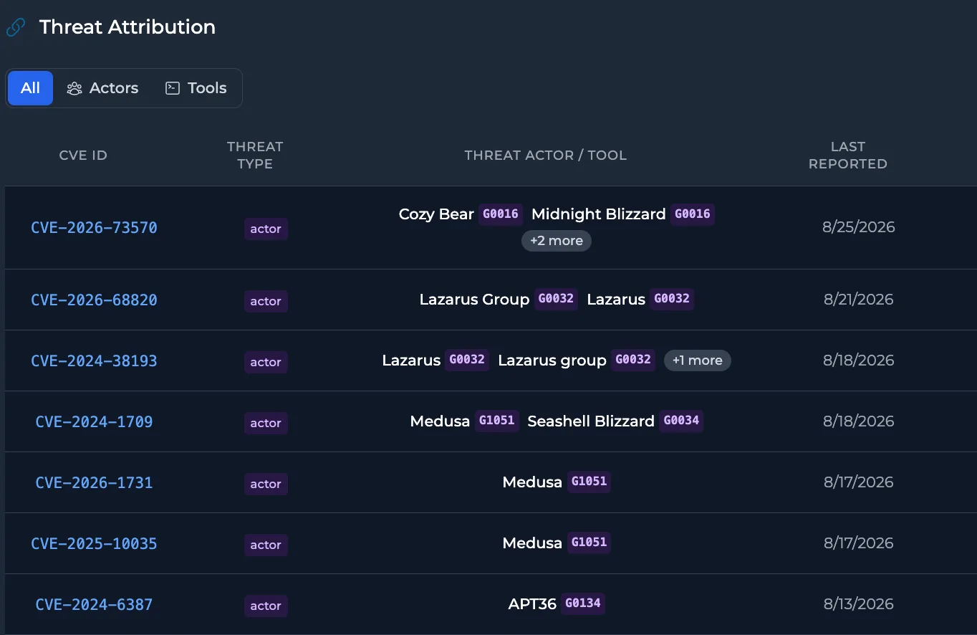
Task: Click G0032 tag next to Lazarus Group in CVE-2026-68820 row
Action: pyautogui.click(x=556, y=299)
